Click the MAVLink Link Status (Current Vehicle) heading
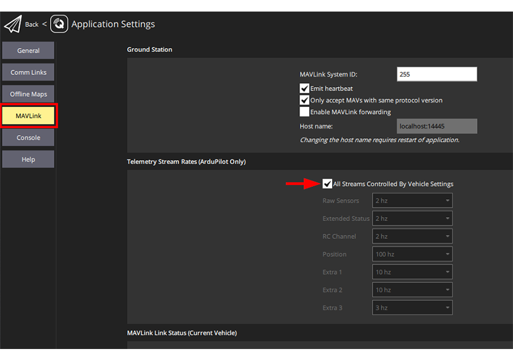The height and width of the screenshot is (358, 513). coord(182,333)
